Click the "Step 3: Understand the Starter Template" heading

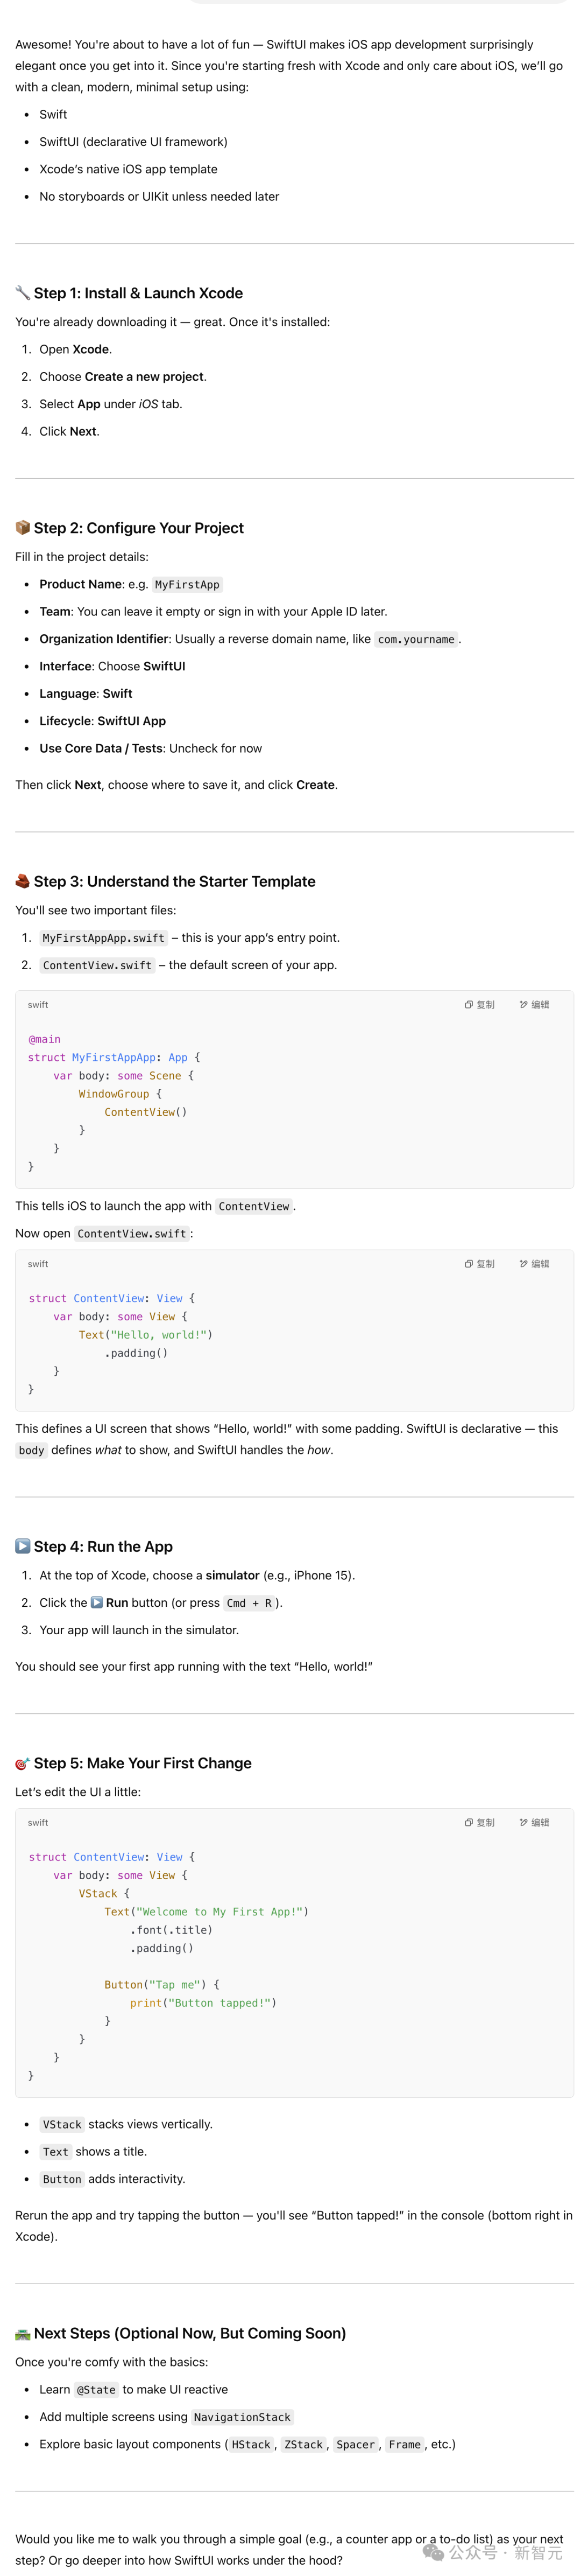(x=175, y=881)
